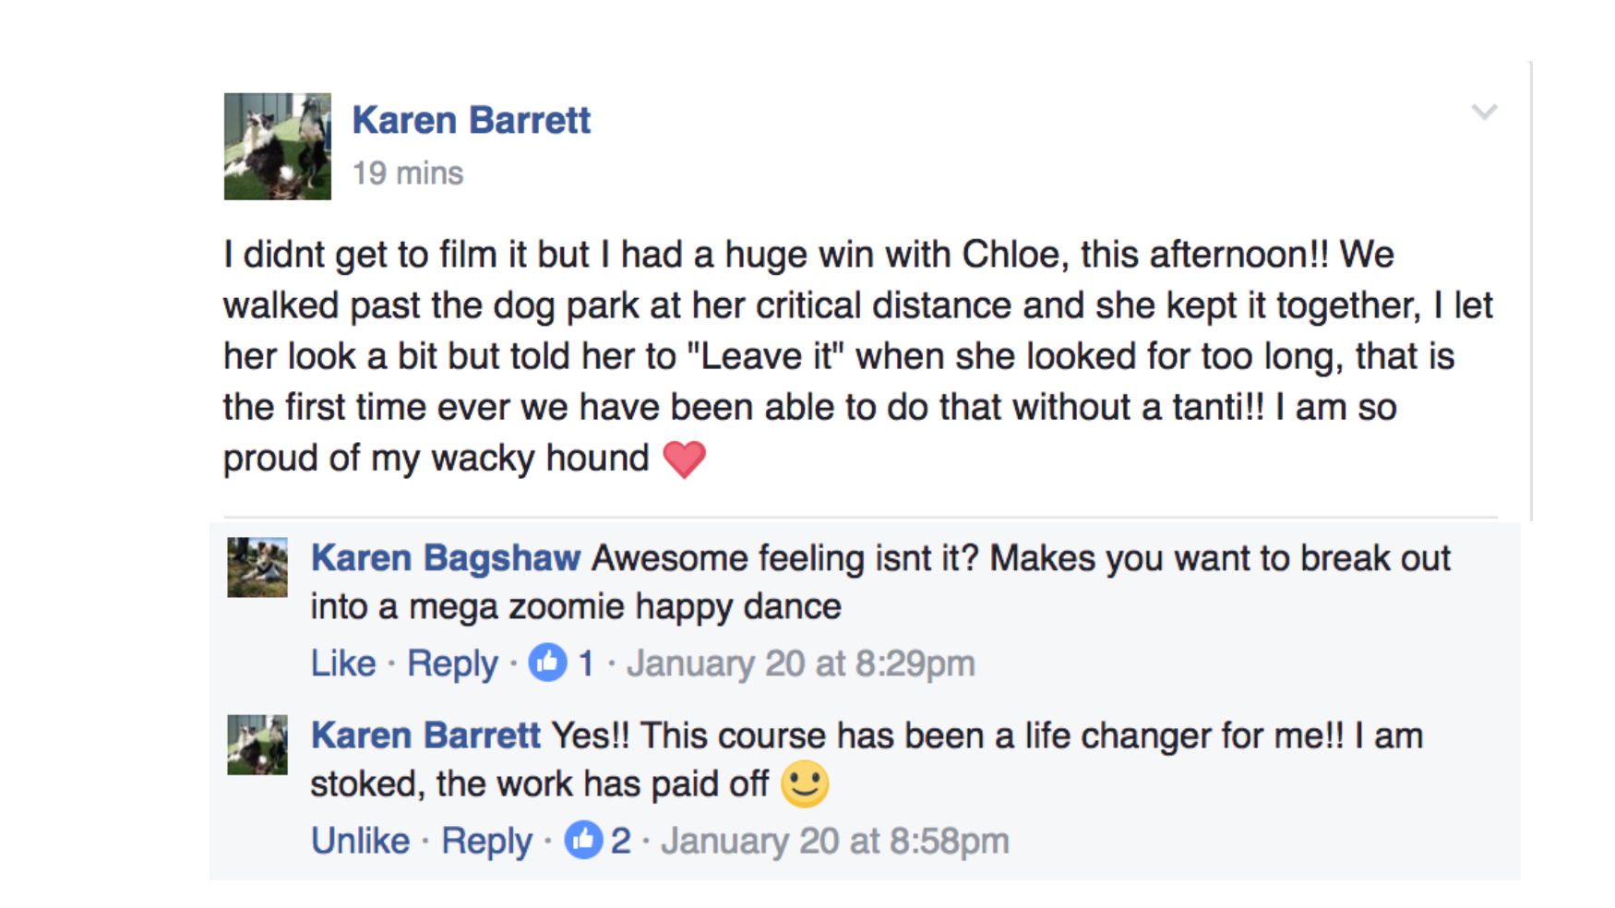View the 1 like count on Bagshaw's comment

pos(586,663)
